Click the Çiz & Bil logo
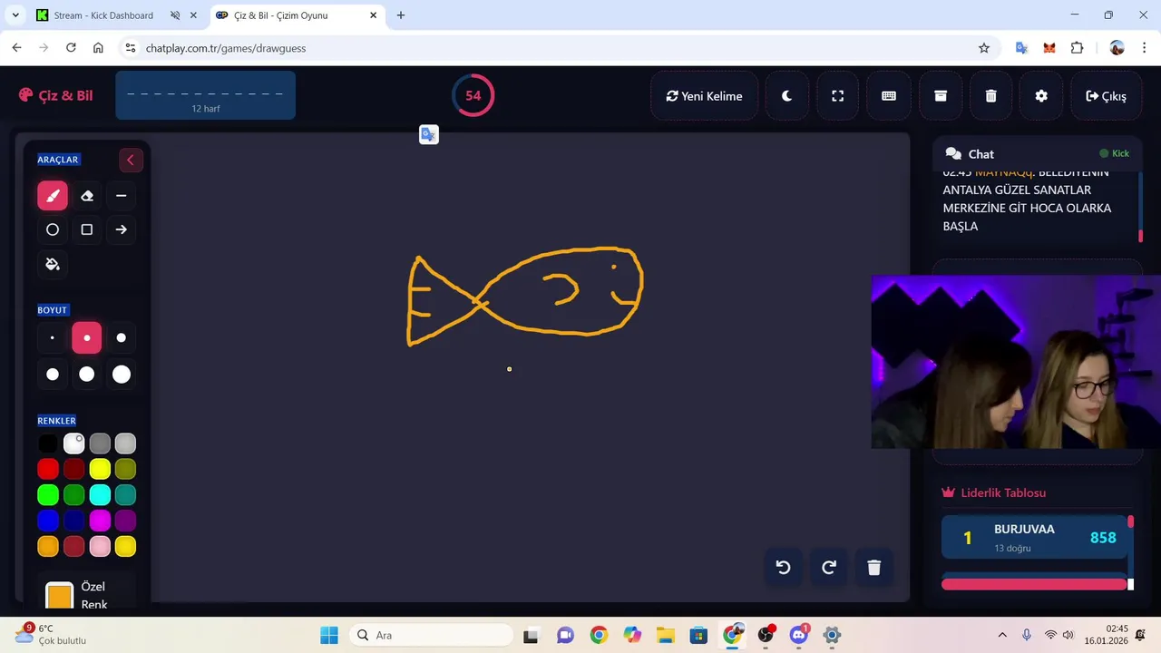This screenshot has height=653, width=1161. (x=55, y=95)
